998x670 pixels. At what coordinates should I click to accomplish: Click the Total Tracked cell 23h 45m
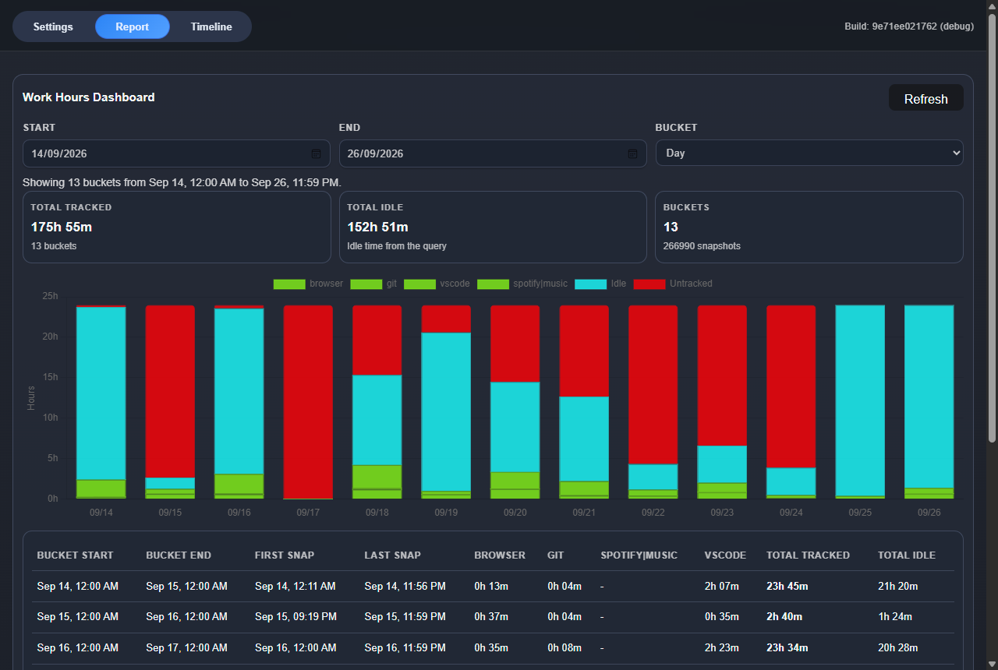coord(787,586)
